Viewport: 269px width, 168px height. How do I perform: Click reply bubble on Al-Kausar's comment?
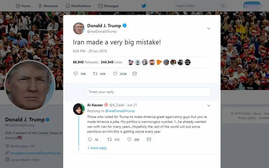pos(90,139)
